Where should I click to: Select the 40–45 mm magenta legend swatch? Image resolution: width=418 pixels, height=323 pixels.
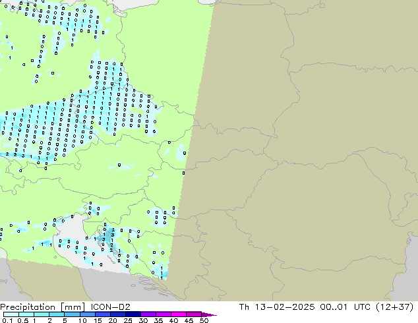[x=179, y=314]
